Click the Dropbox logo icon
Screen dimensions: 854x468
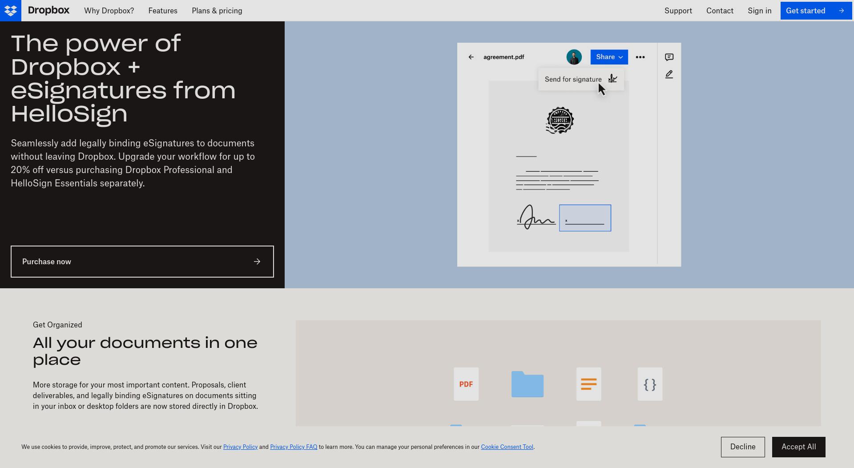coord(11,11)
